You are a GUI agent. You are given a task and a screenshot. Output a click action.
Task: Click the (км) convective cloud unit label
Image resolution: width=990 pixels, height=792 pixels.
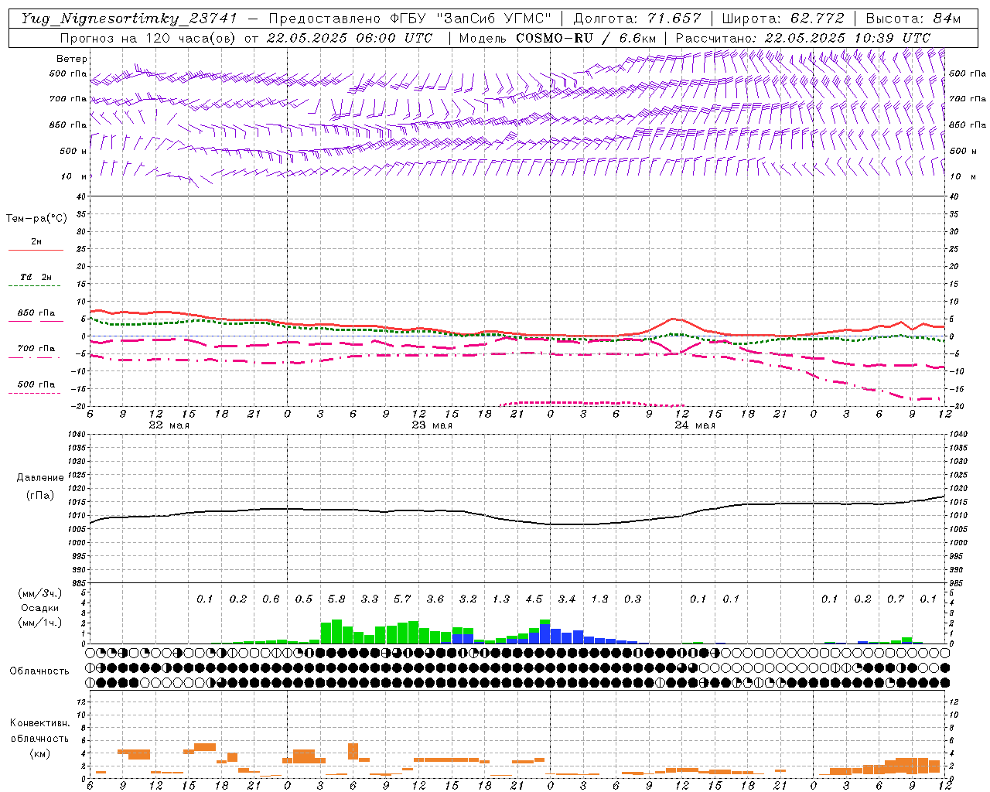(39, 753)
